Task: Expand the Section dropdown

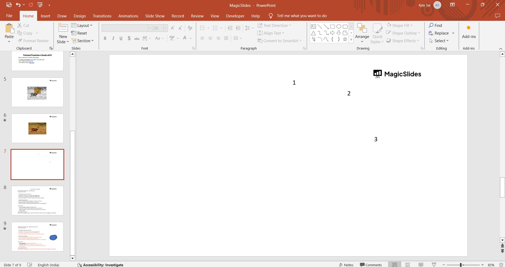Action: [x=83, y=41]
